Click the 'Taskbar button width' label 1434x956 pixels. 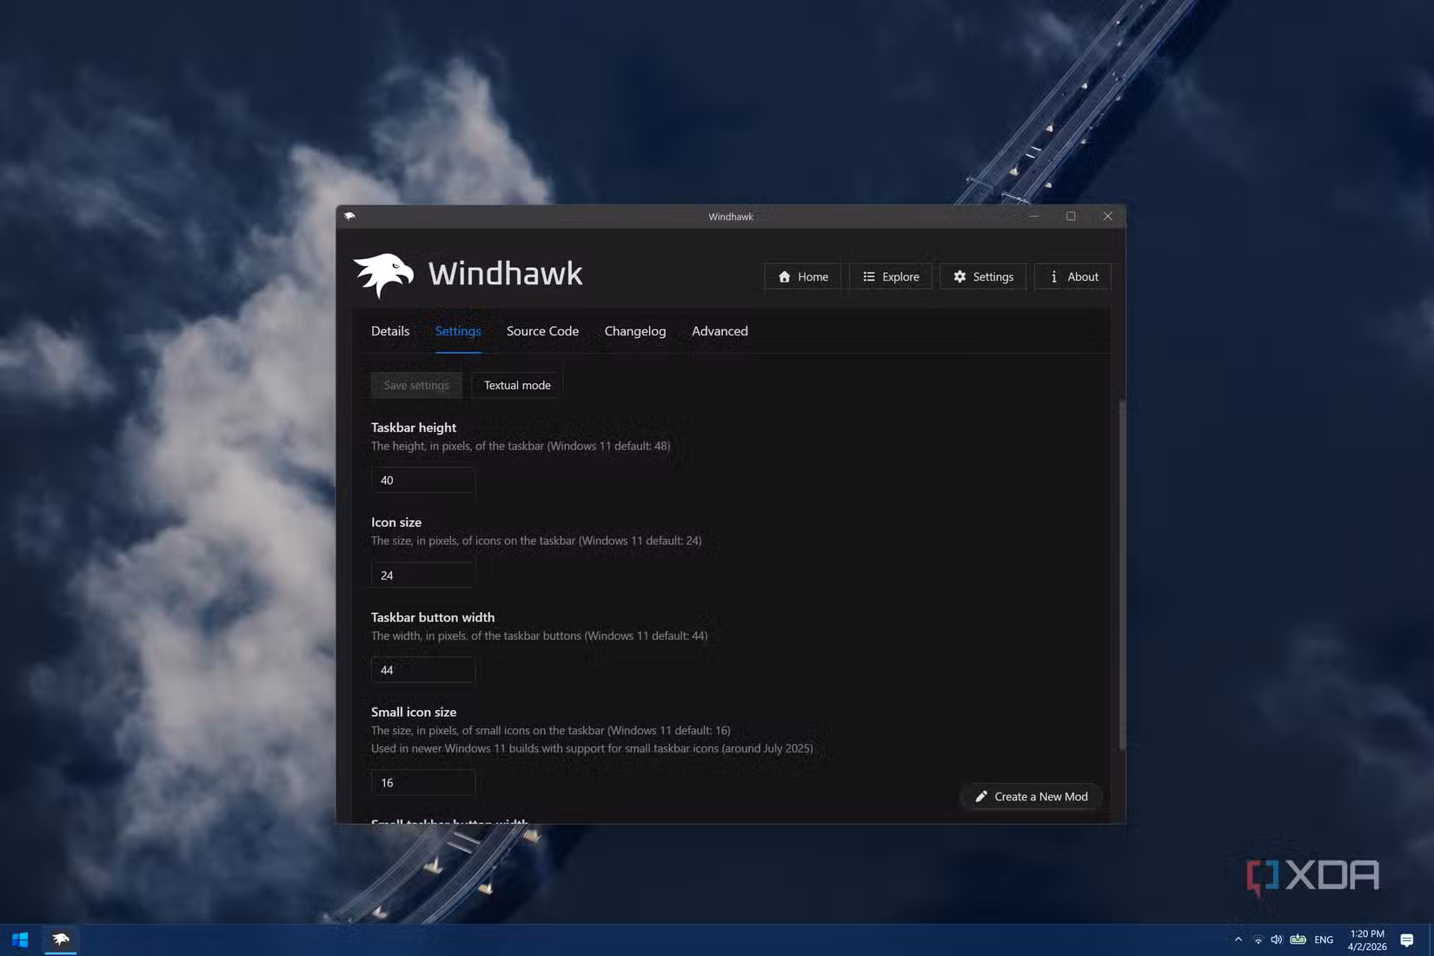click(433, 617)
